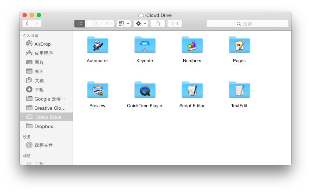The image size is (311, 193).
Task: Click the Share toolbar button
Action: pos(158,24)
